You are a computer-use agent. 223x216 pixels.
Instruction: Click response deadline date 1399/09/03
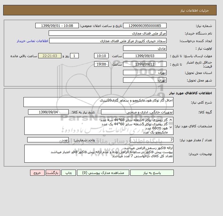(x=145, y=56)
